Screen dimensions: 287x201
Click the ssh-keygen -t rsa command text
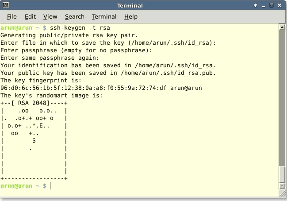click(x=75, y=27)
